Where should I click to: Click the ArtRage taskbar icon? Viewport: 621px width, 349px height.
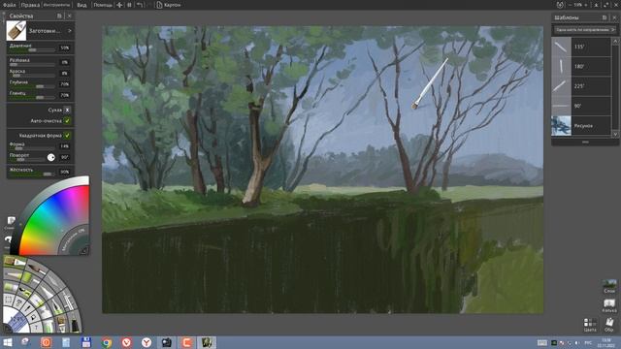pyautogui.click(x=207, y=342)
